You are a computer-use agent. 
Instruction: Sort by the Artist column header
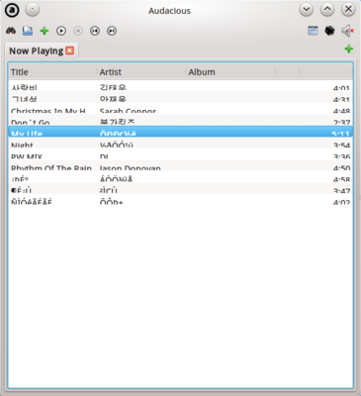point(141,72)
